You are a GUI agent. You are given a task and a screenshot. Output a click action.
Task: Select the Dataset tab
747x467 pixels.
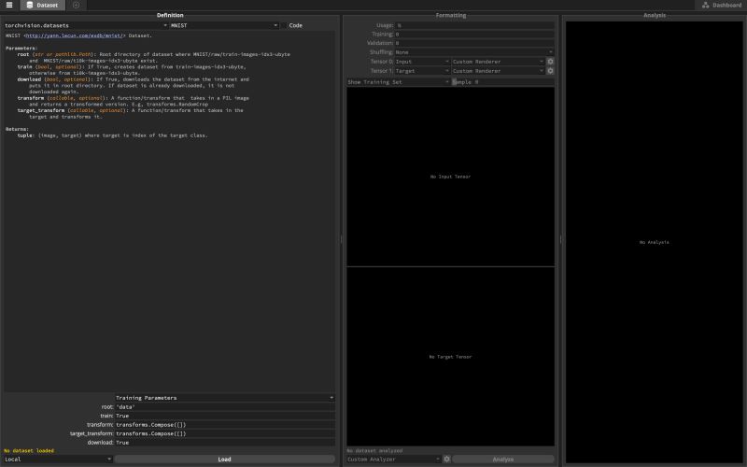click(x=42, y=6)
